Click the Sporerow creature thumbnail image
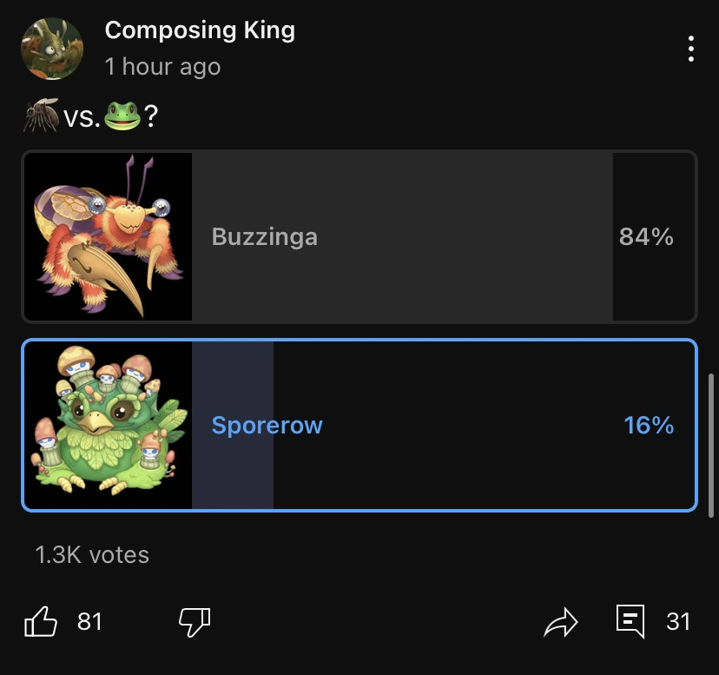Viewport: 719px width, 675px height. click(x=109, y=426)
